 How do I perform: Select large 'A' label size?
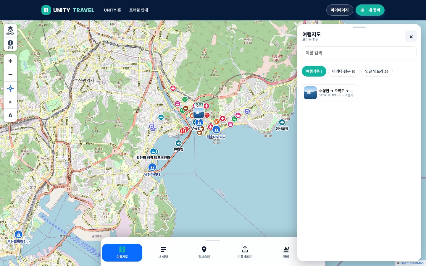10,116
